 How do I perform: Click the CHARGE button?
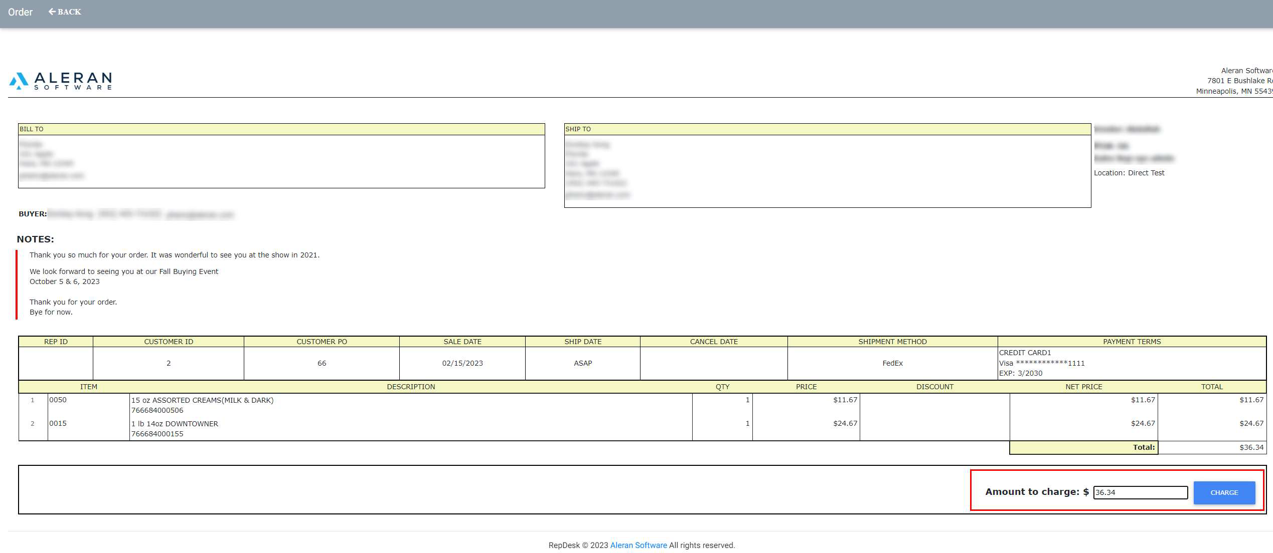1224,492
